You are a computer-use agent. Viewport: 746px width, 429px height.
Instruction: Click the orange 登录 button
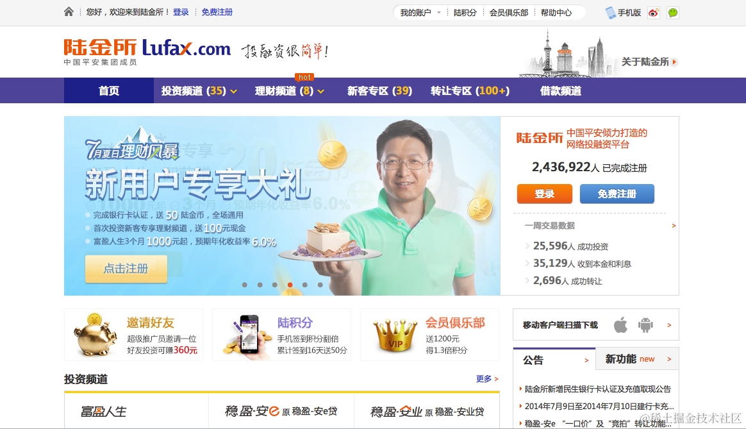tap(544, 194)
